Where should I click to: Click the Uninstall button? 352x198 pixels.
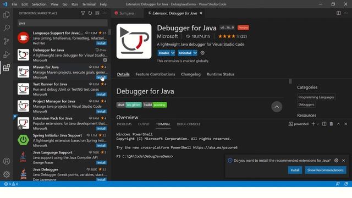185,53
